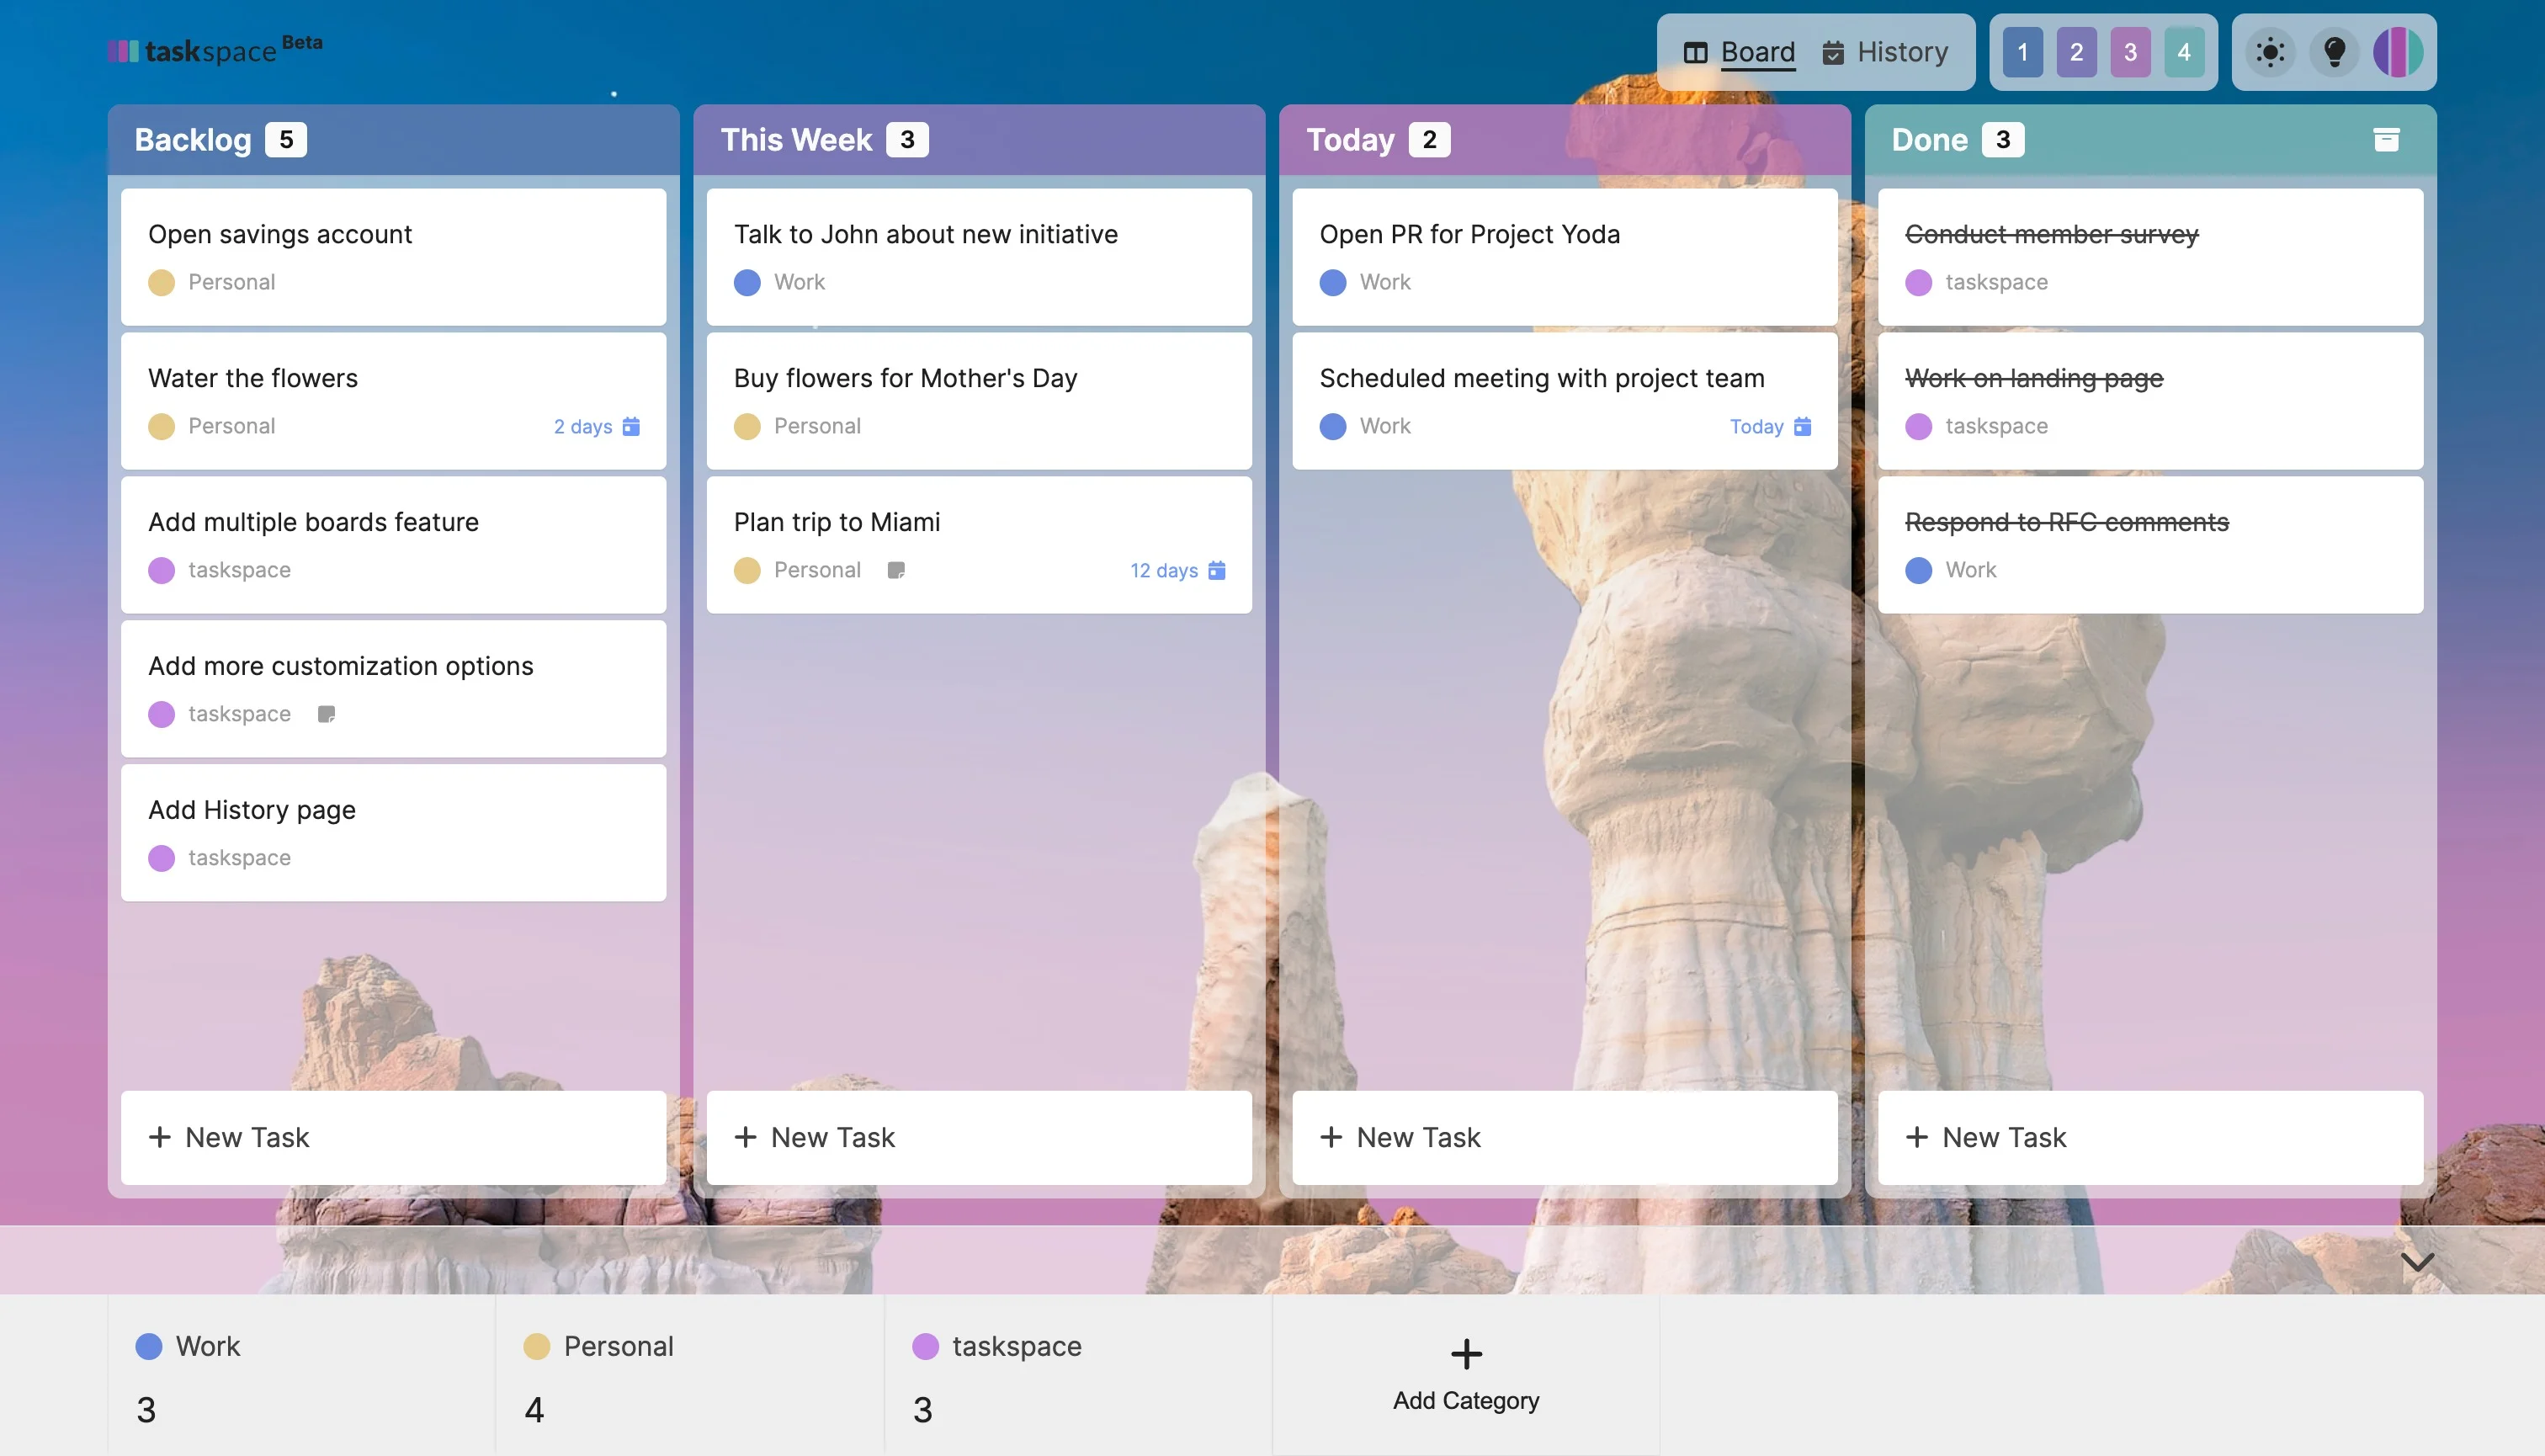Click the sun brightness icon in top right
Viewport: 2545px width, 1456px height.
(2270, 52)
